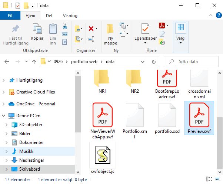Screen dimensions: 223x184
Task: Click the Kopier copy icon
Action: click(37, 29)
